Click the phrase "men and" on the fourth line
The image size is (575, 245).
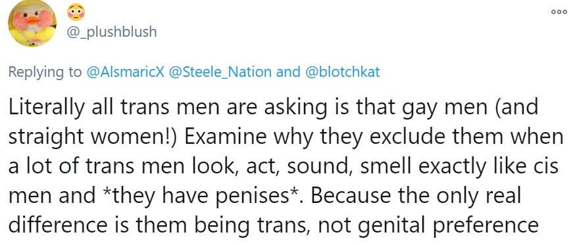point(51,196)
